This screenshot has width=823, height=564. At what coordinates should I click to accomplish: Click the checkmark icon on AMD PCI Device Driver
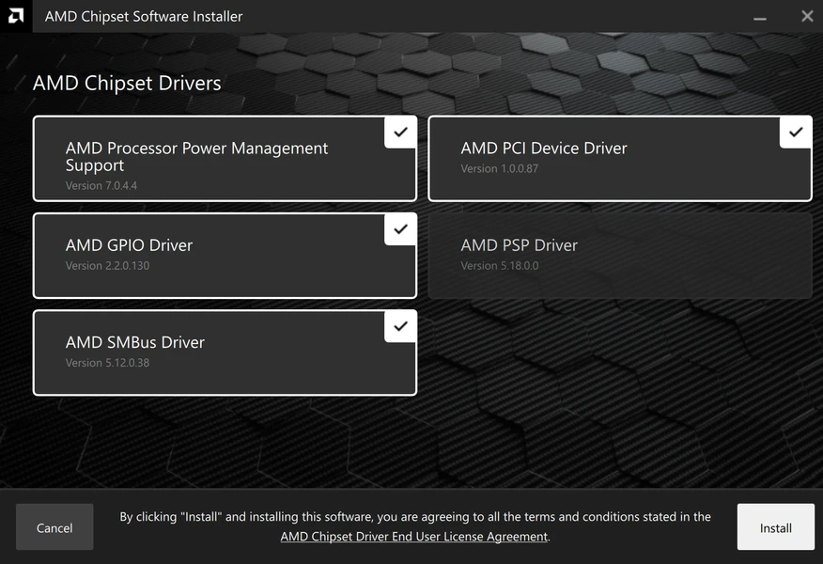795,132
